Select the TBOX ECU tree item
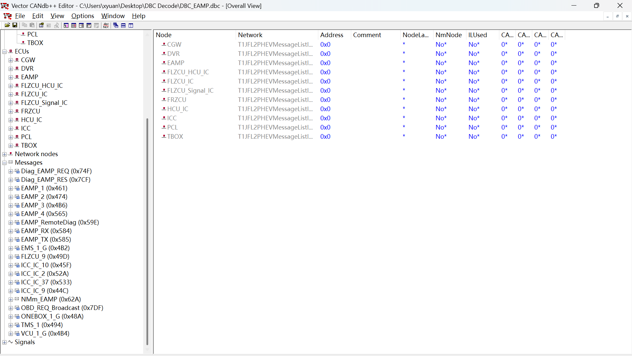Viewport: 632px width, 356px height. pos(29,145)
